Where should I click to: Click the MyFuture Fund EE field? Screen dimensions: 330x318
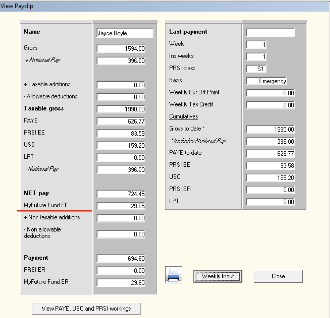tap(121, 206)
